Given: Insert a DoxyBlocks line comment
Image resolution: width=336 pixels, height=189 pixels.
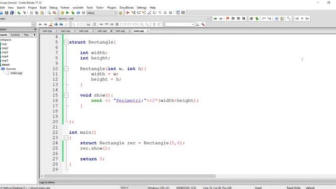Looking at the screenshot, I should (269, 19).
